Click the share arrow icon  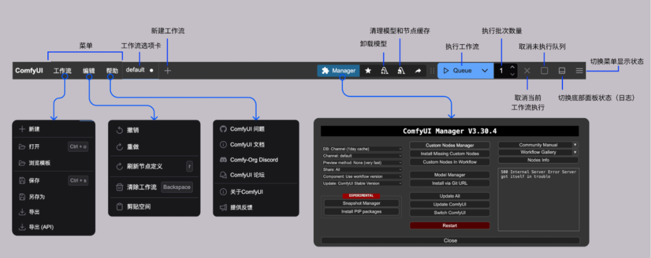[417, 71]
